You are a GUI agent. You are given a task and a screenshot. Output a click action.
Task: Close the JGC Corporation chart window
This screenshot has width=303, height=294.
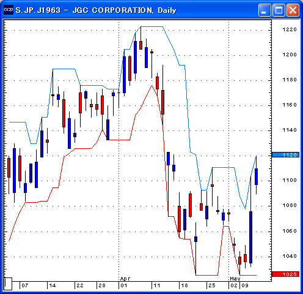[x=293, y=10]
